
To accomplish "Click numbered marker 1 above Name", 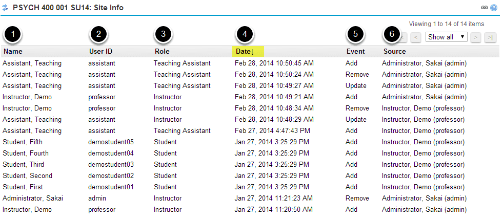I will (x=12, y=34).
